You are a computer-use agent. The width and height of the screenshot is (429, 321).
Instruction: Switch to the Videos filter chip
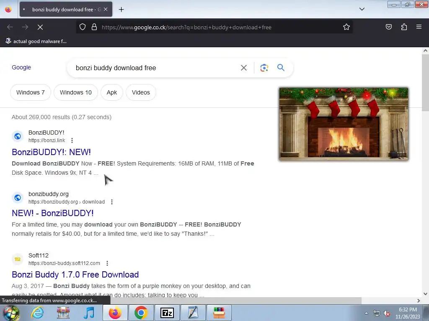(x=141, y=92)
